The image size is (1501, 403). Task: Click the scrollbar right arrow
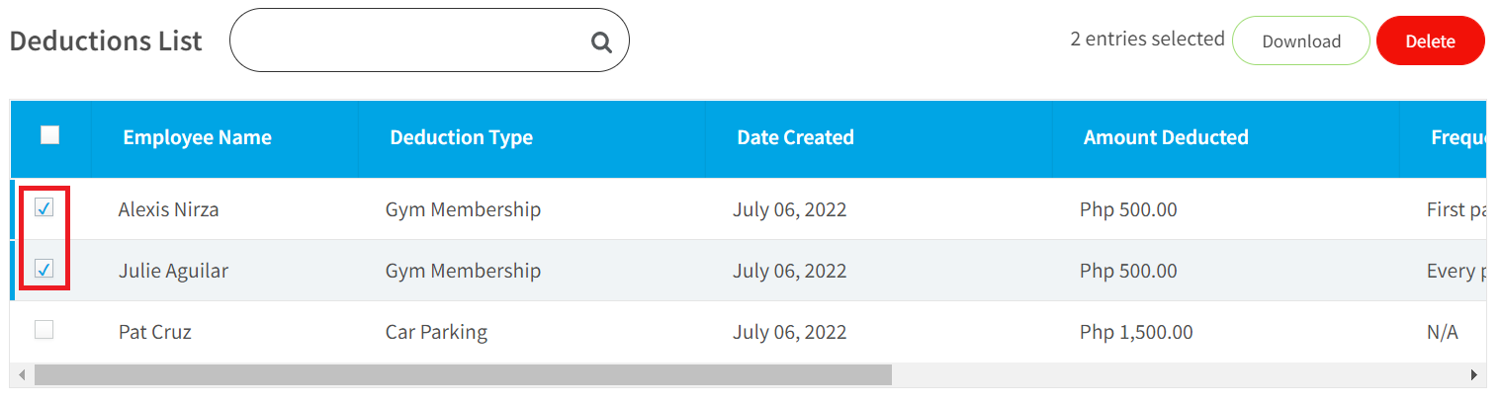(x=1473, y=375)
